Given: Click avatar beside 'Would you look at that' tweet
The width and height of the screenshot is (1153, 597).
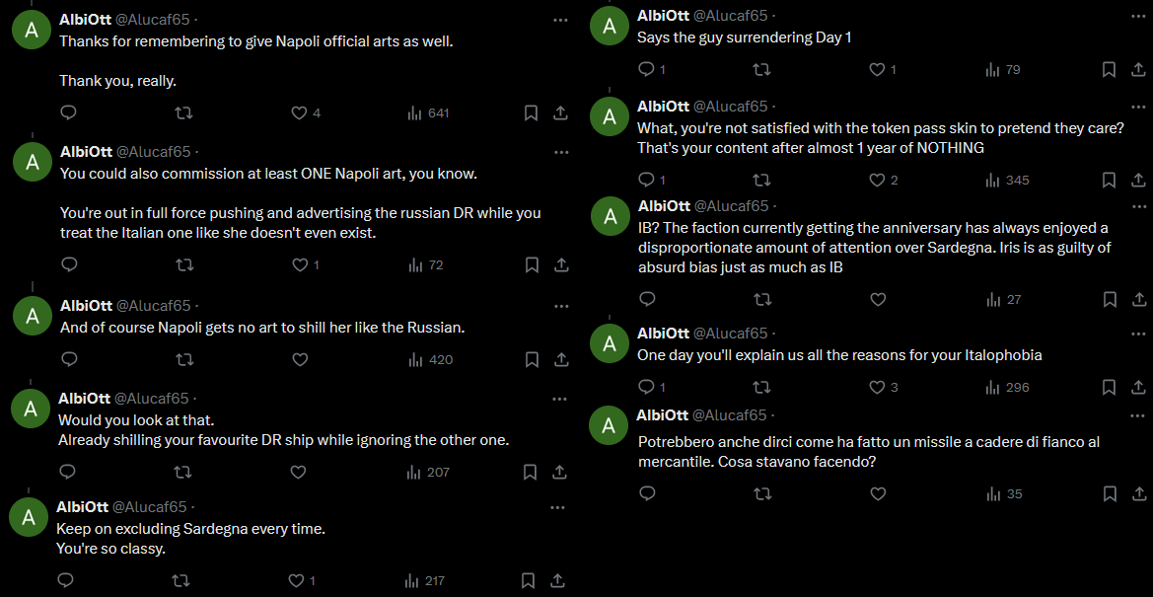Looking at the screenshot, I should [x=31, y=408].
